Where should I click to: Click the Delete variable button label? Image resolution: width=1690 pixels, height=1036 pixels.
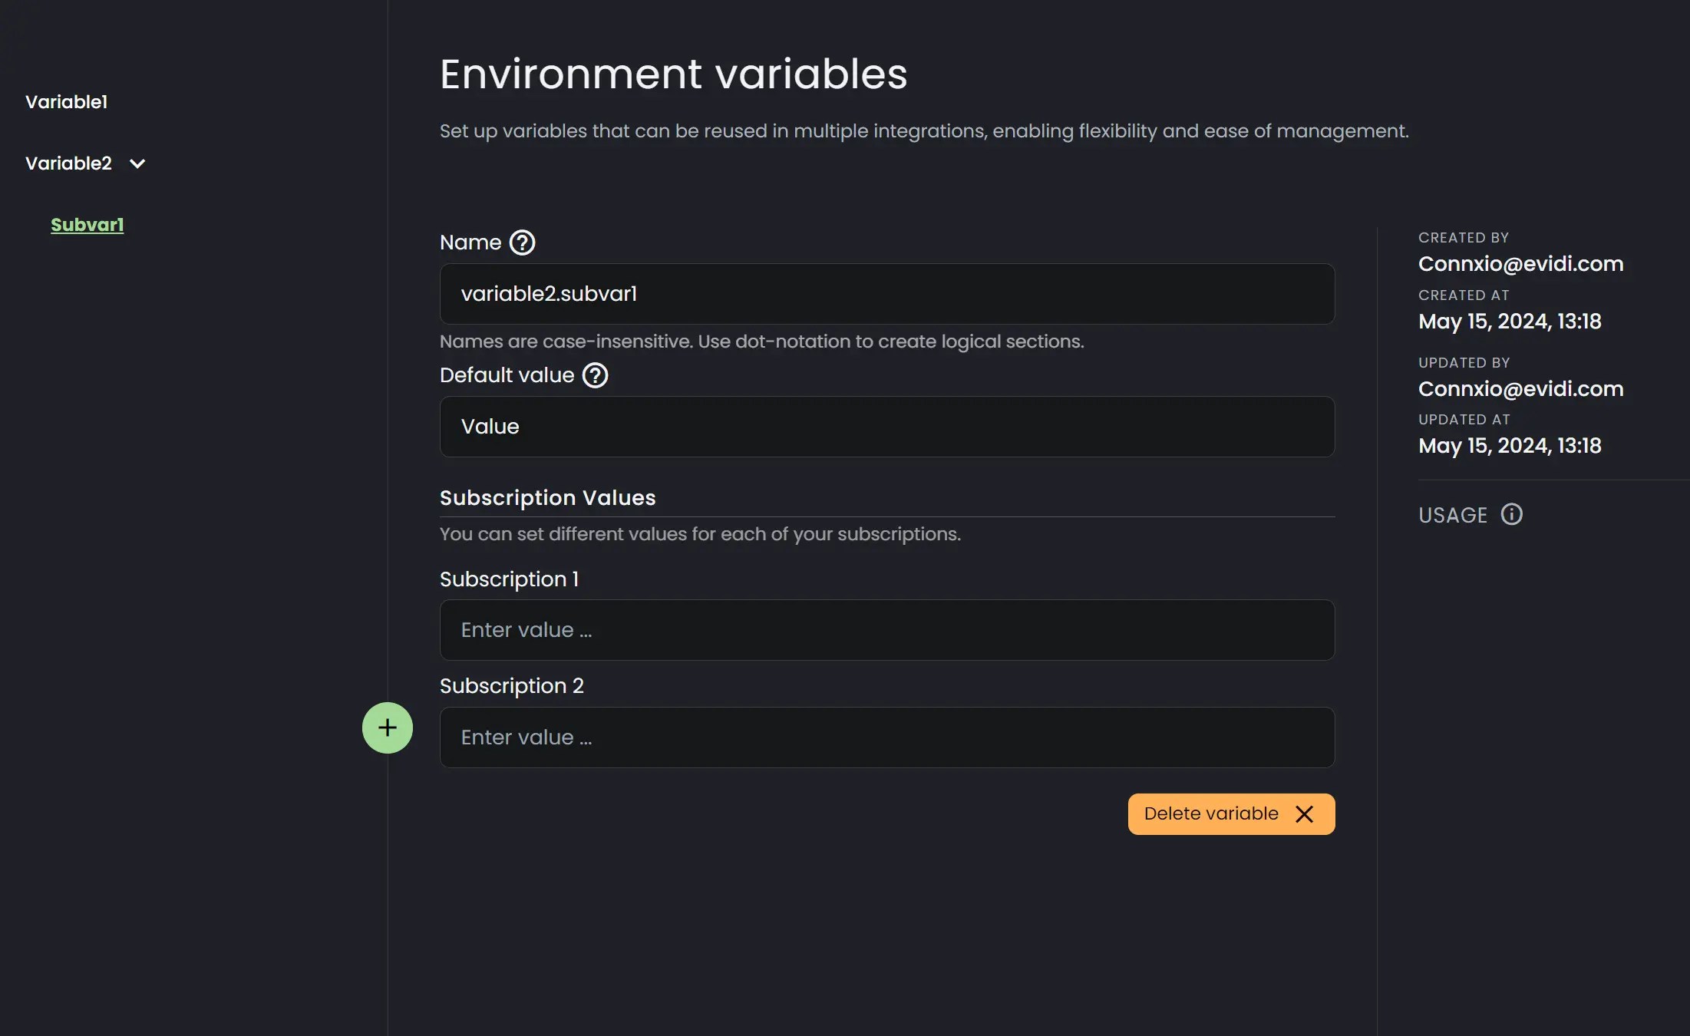point(1211,813)
